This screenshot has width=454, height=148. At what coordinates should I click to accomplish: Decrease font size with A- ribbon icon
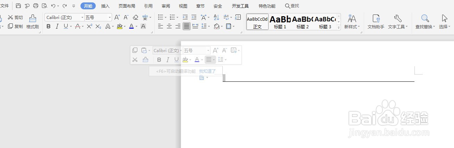tap(126, 17)
